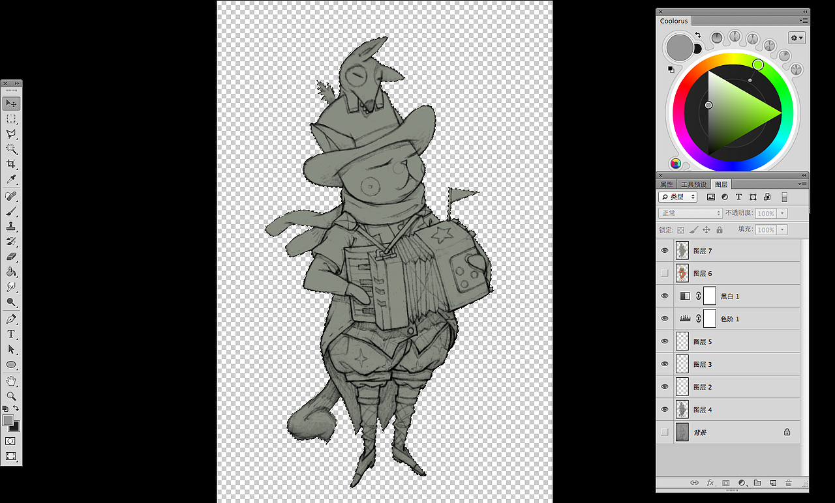The height and width of the screenshot is (503, 835).
Task: Select the Brush tool
Action: 11,211
